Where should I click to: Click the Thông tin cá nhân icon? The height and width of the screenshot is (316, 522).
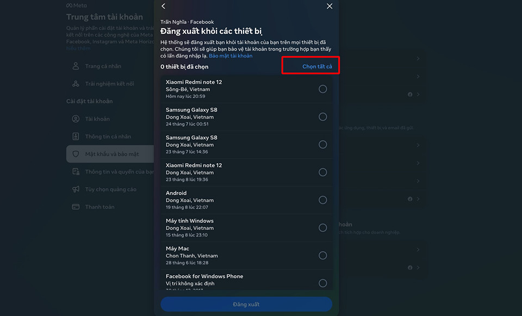pos(76,137)
